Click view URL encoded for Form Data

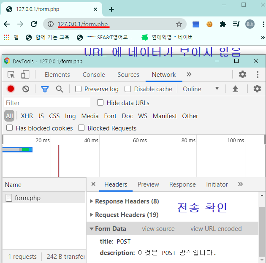[216, 229]
